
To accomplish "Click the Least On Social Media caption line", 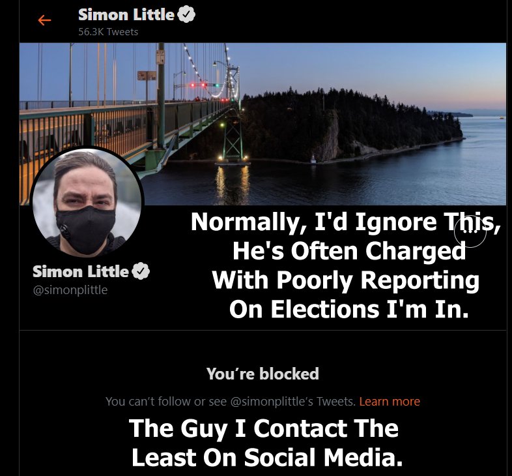I will pos(267,457).
